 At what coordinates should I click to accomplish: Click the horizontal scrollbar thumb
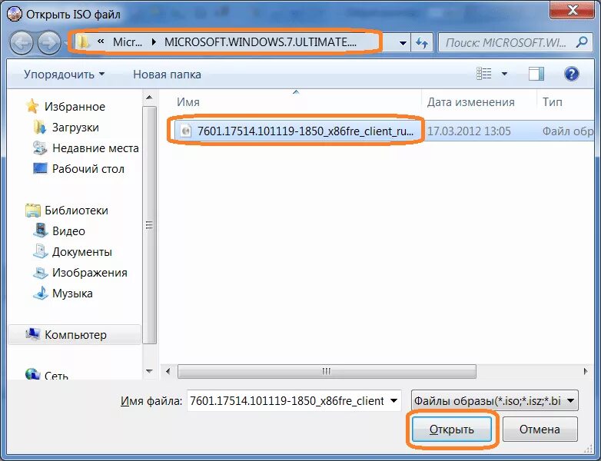[327, 371]
